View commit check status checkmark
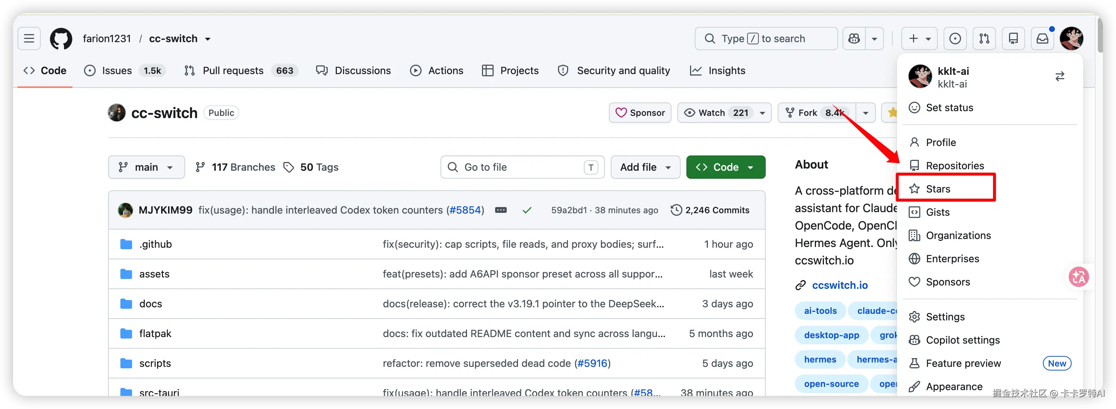1116x409 pixels. 527,210
